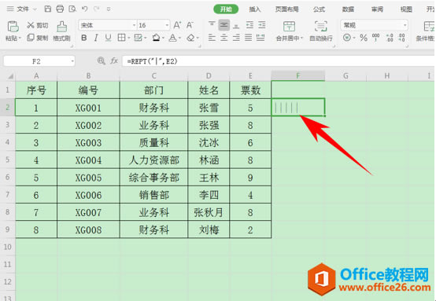
Task: Undo the last action
Action: click(84, 9)
